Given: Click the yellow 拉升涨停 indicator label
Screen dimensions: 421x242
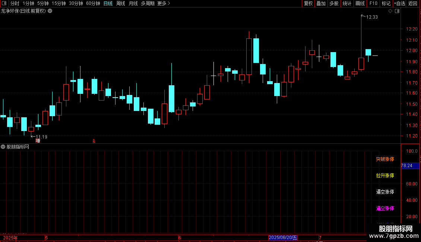Looking at the screenshot, I should pos(385,175).
